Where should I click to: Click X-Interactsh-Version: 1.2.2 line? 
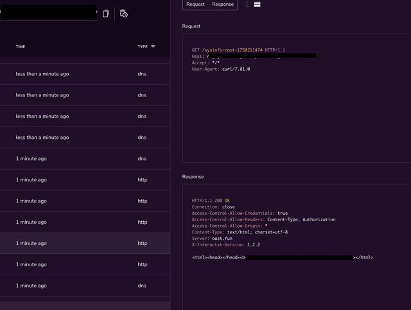point(225,244)
